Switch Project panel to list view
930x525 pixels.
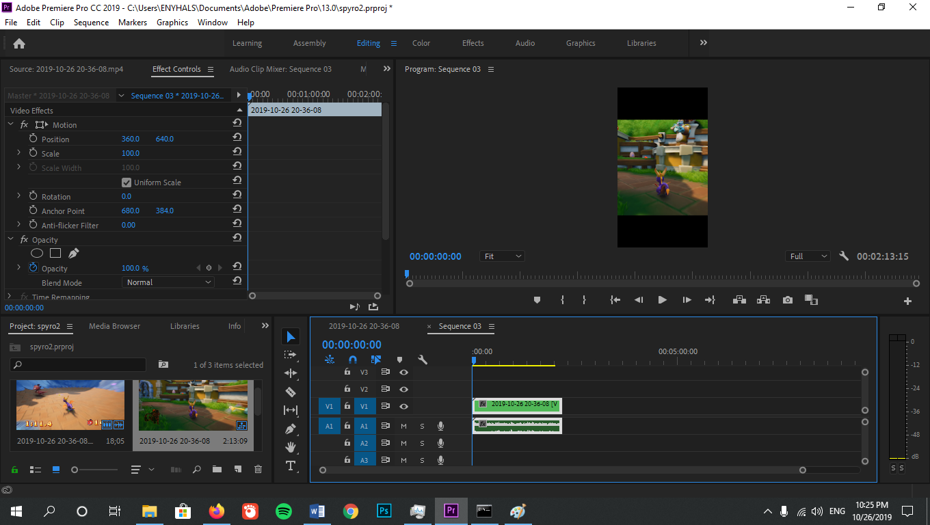click(36, 470)
